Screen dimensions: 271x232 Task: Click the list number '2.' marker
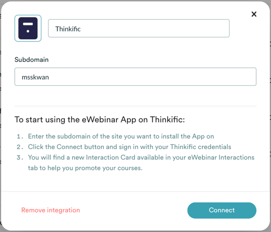[x=20, y=147]
